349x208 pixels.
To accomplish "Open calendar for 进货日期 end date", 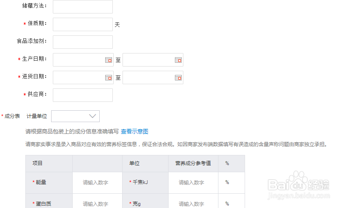I will click(178, 77).
